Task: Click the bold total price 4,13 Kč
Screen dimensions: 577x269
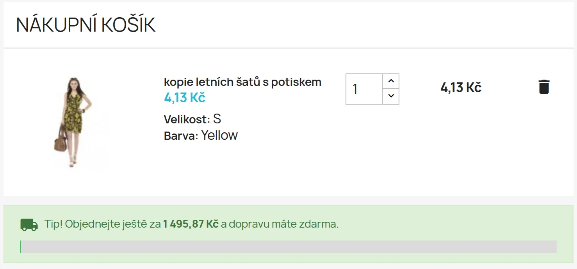Action: [461, 87]
